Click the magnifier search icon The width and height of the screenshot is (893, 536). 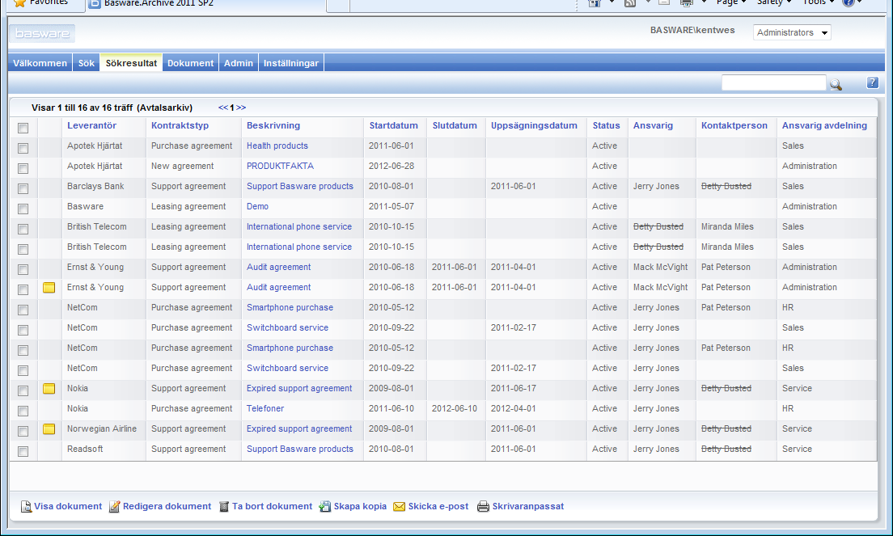(836, 85)
